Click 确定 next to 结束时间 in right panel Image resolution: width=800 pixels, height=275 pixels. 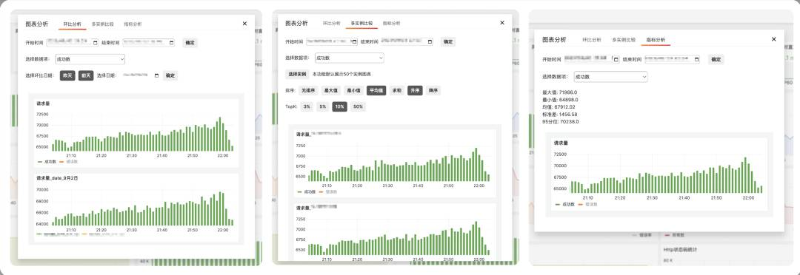click(716, 60)
